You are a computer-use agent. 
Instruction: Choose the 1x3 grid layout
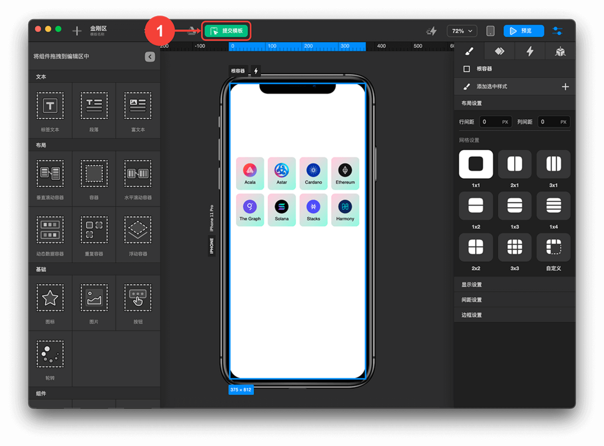point(515,206)
